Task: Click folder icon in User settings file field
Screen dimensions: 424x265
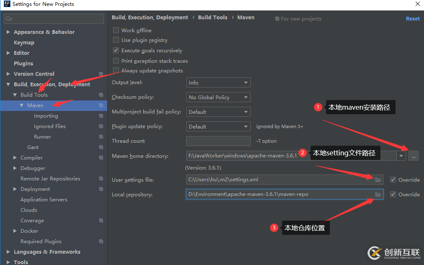Action: click(378, 180)
